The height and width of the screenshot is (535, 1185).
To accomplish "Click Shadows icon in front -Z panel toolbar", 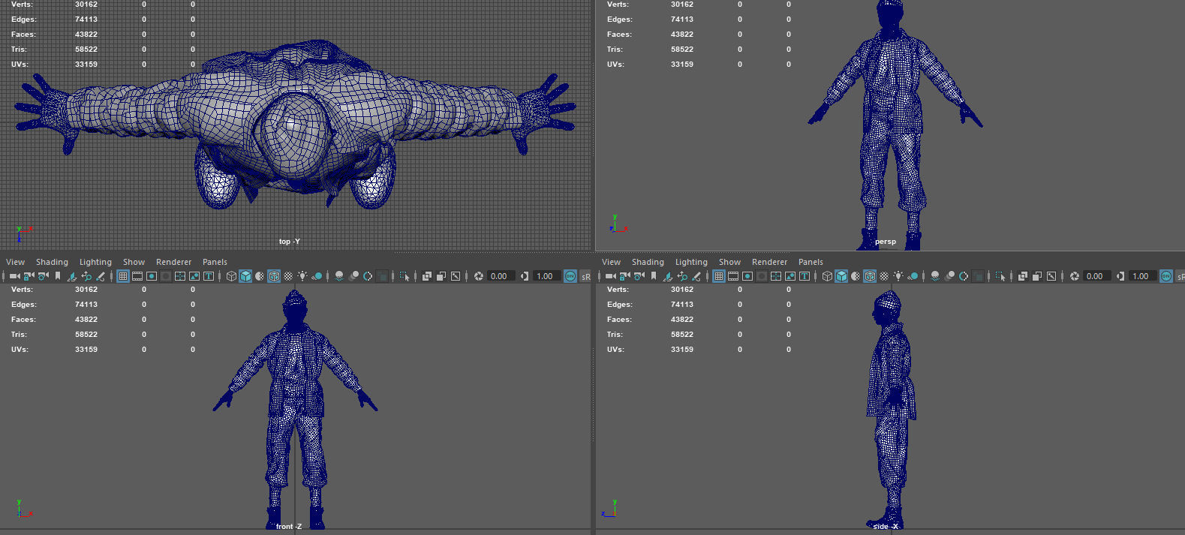I will point(317,276).
